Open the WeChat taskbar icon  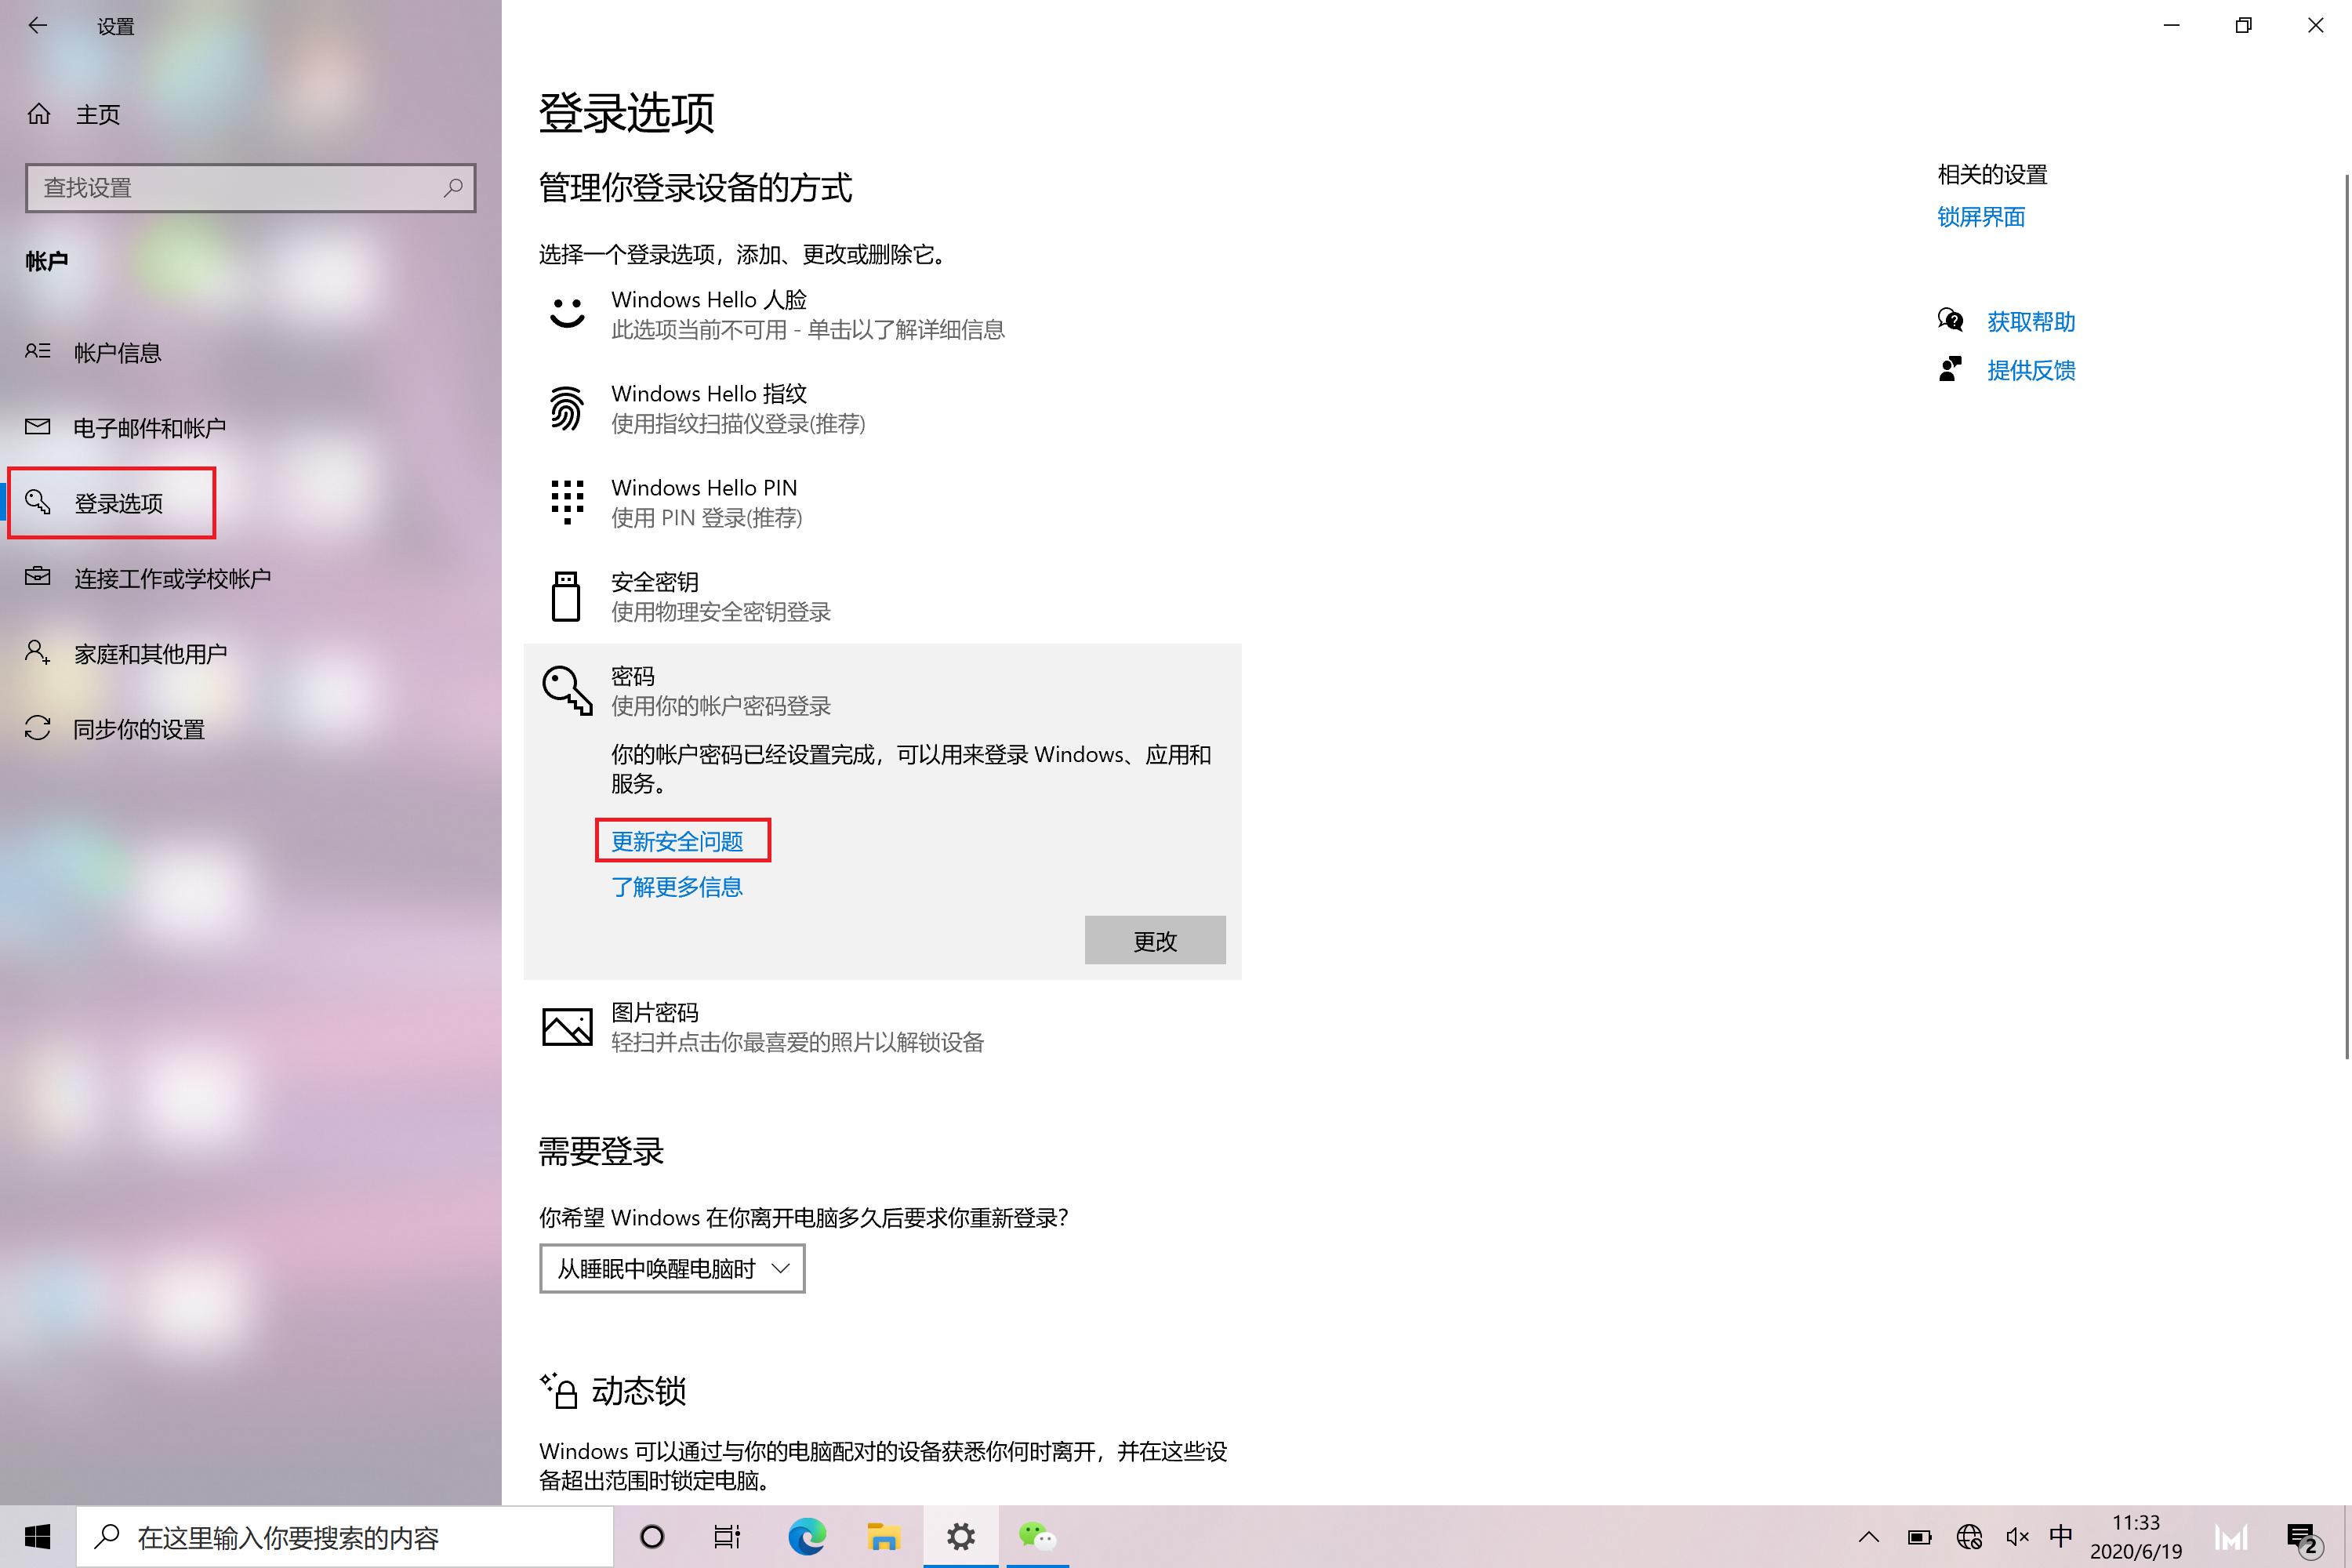[x=1037, y=1536]
